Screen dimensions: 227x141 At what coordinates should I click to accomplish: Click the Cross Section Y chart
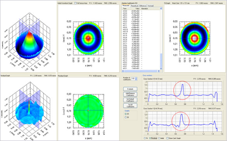click(x=185, y=121)
